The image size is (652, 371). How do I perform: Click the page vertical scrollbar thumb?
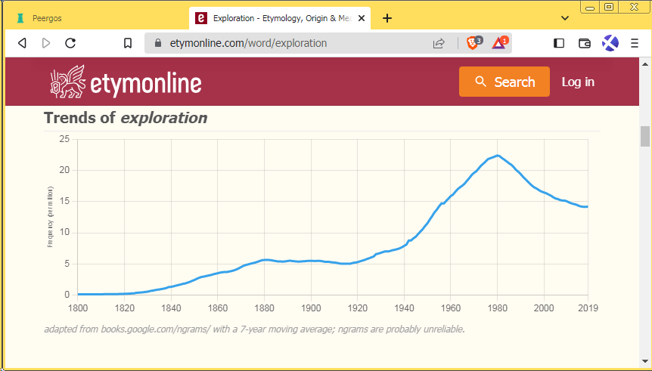pyautogui.click(x=645, y=136)
